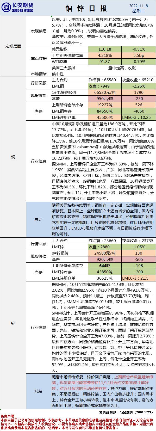Click the change value -0.79%
156x431 pixels.
[138, 61]
